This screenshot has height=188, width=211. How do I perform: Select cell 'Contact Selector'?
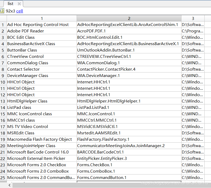(42, 69)
